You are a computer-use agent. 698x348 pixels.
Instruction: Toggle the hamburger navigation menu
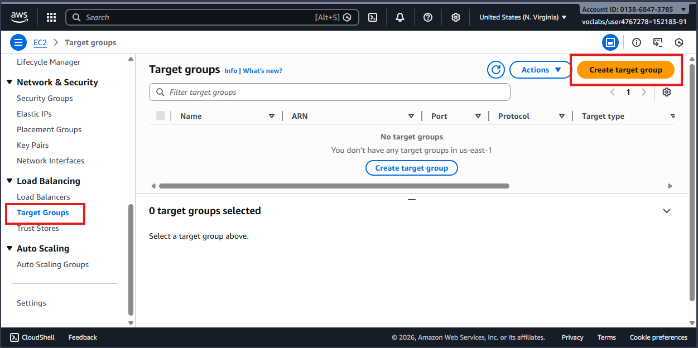(18, 42)
